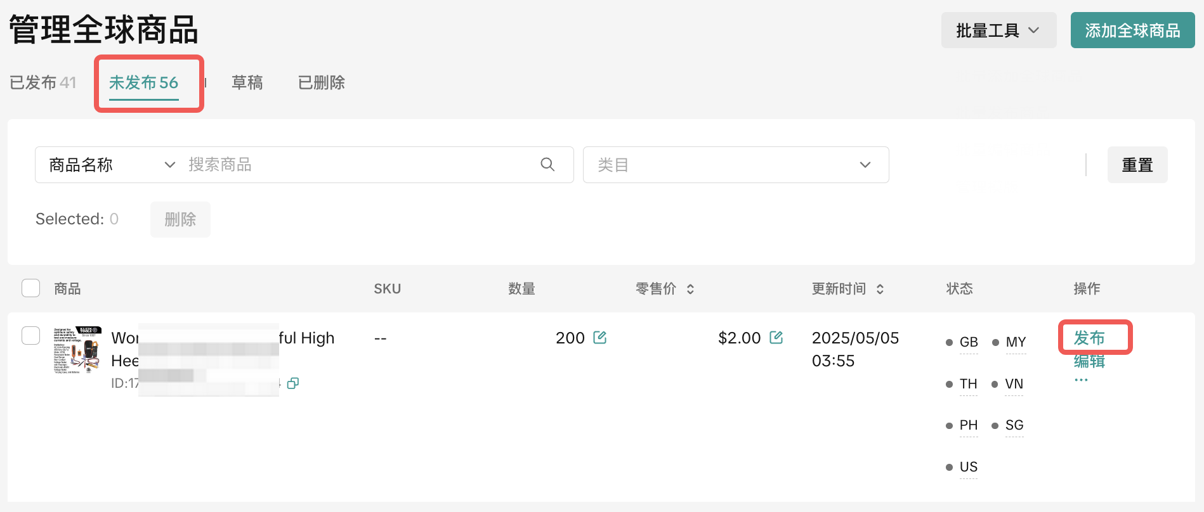Select the product row checkbox
The image size is (1204, 512).
click(x=31, y=335)
